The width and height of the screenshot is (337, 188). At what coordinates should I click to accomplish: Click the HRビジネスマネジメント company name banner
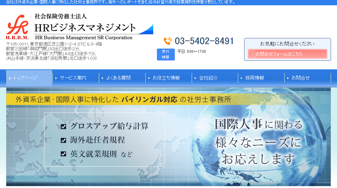(x=85, y=28)
